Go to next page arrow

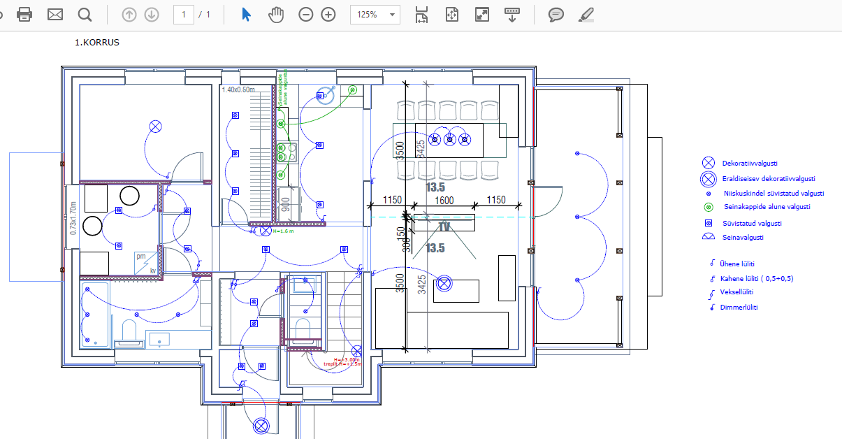pos(152,15)
